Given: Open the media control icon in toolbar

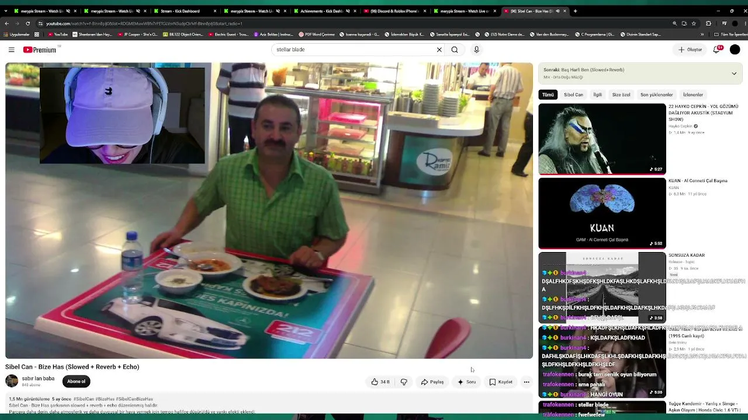Looking at the screenshot, I should tap(724, 23).
